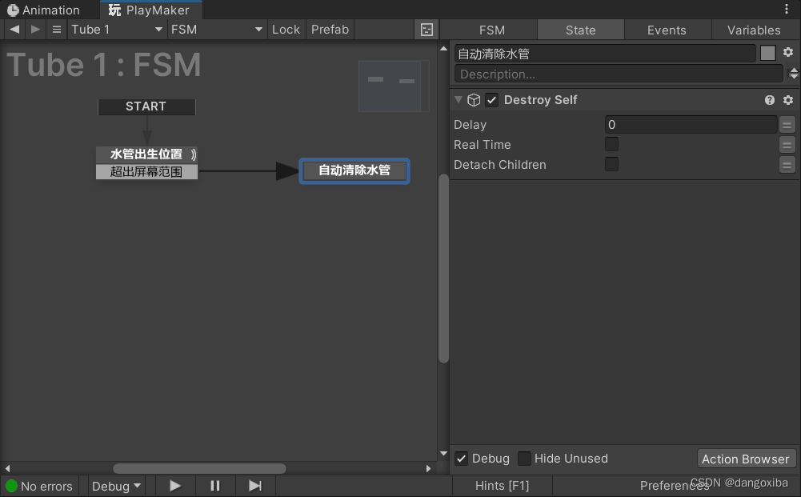This screenshot has height=497, width=801.
Task: Open Destroy Self action help icon
Action: pos(770,100)
